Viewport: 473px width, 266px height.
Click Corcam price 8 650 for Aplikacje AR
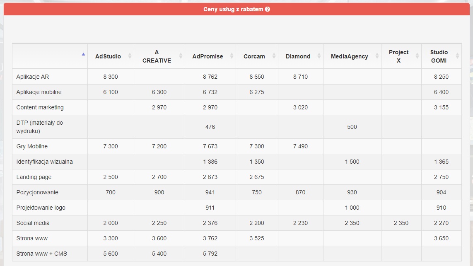pos(257,77)
